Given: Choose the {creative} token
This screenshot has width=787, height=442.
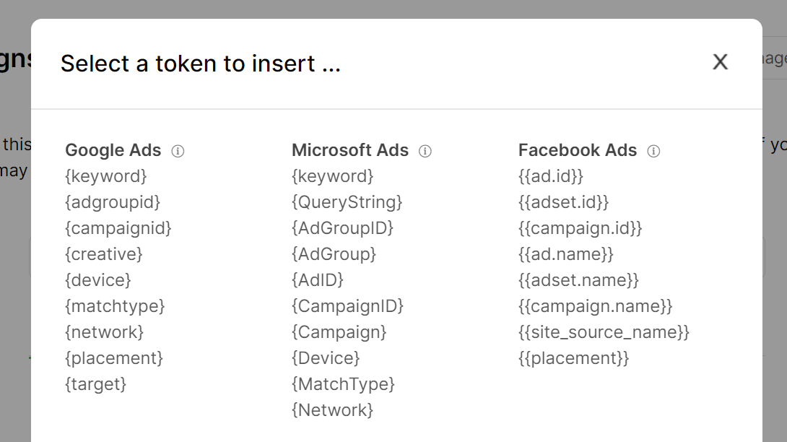Looking at the screenshot, I should (x=104, y=254).
